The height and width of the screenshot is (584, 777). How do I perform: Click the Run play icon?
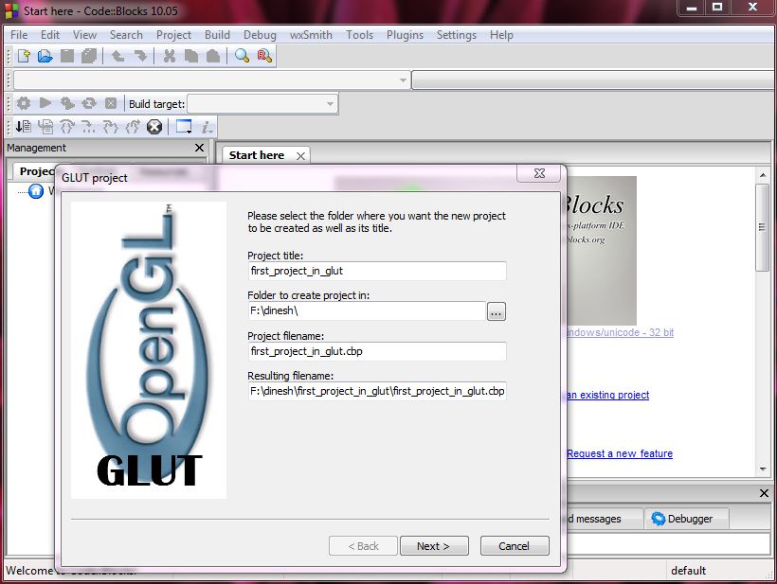[x=45, y=103]
